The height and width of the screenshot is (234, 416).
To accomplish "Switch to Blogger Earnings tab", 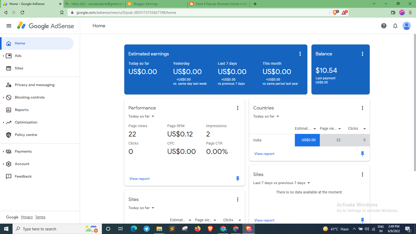I will 157,4.
